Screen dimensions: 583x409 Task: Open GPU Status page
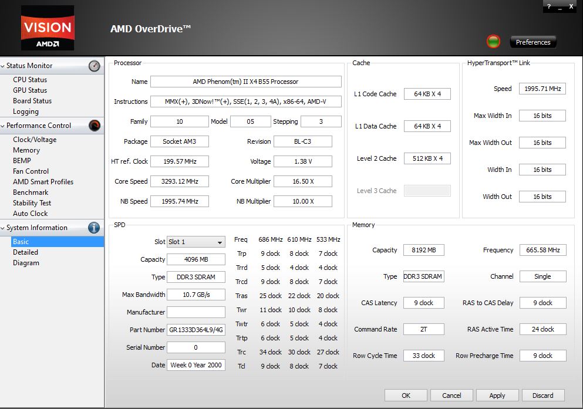pyautogui.click(x=30, y=90)
